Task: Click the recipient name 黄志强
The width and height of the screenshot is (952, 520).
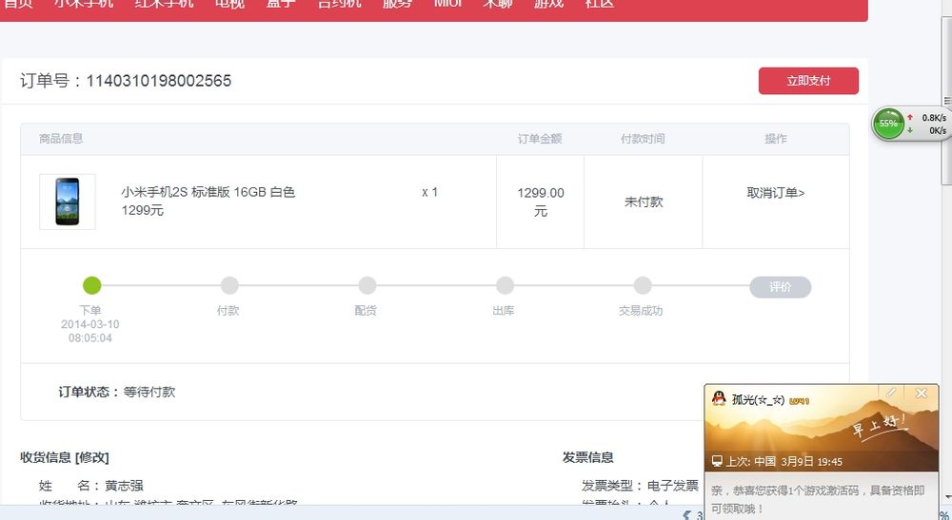Action: click(124, 486)
